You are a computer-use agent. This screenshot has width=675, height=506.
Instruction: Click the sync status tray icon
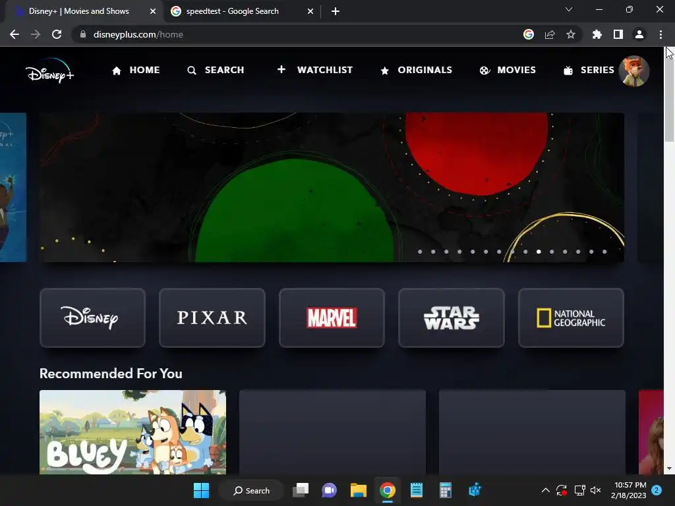pos(562,490)
